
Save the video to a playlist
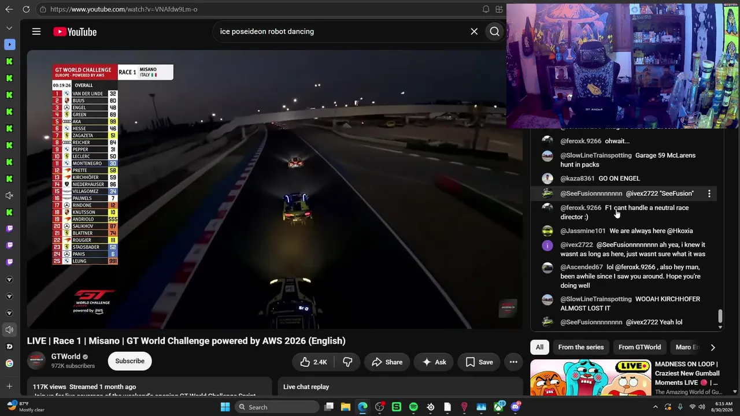point(479,362)
